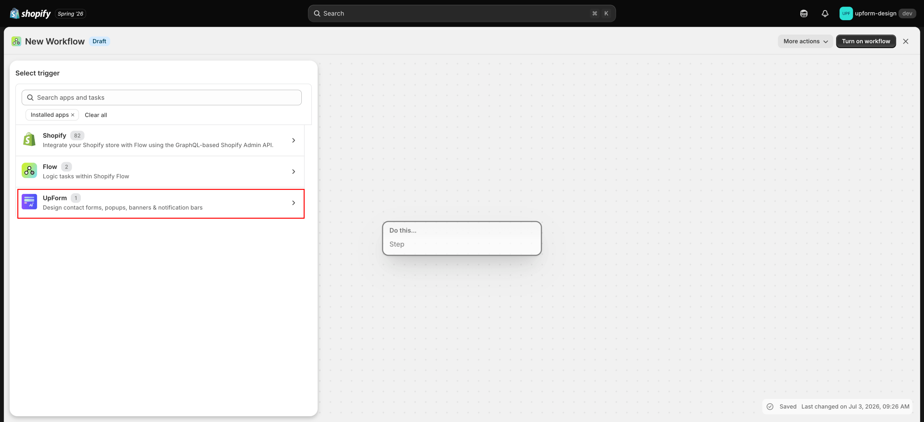Click the ⌘ K shortcut hint

[601, 13]
